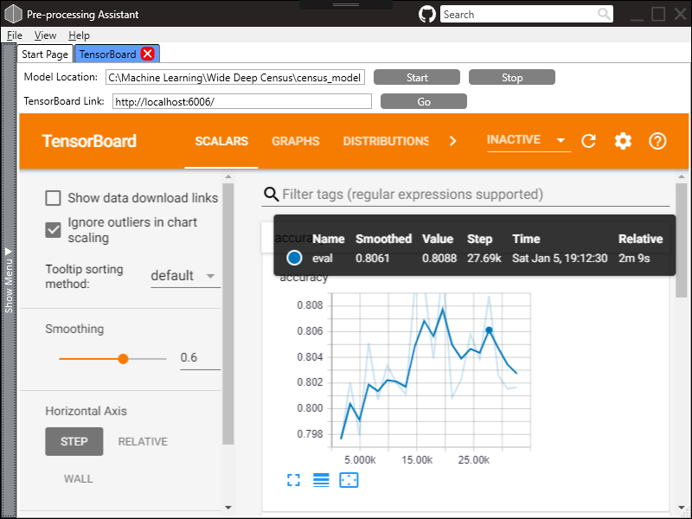
Task: Fit domain to data icon under chart
Action: [x=349, y=480]
